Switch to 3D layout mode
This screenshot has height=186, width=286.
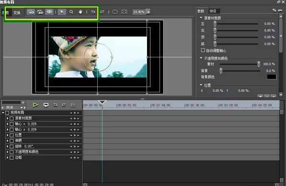pos(40,12)
